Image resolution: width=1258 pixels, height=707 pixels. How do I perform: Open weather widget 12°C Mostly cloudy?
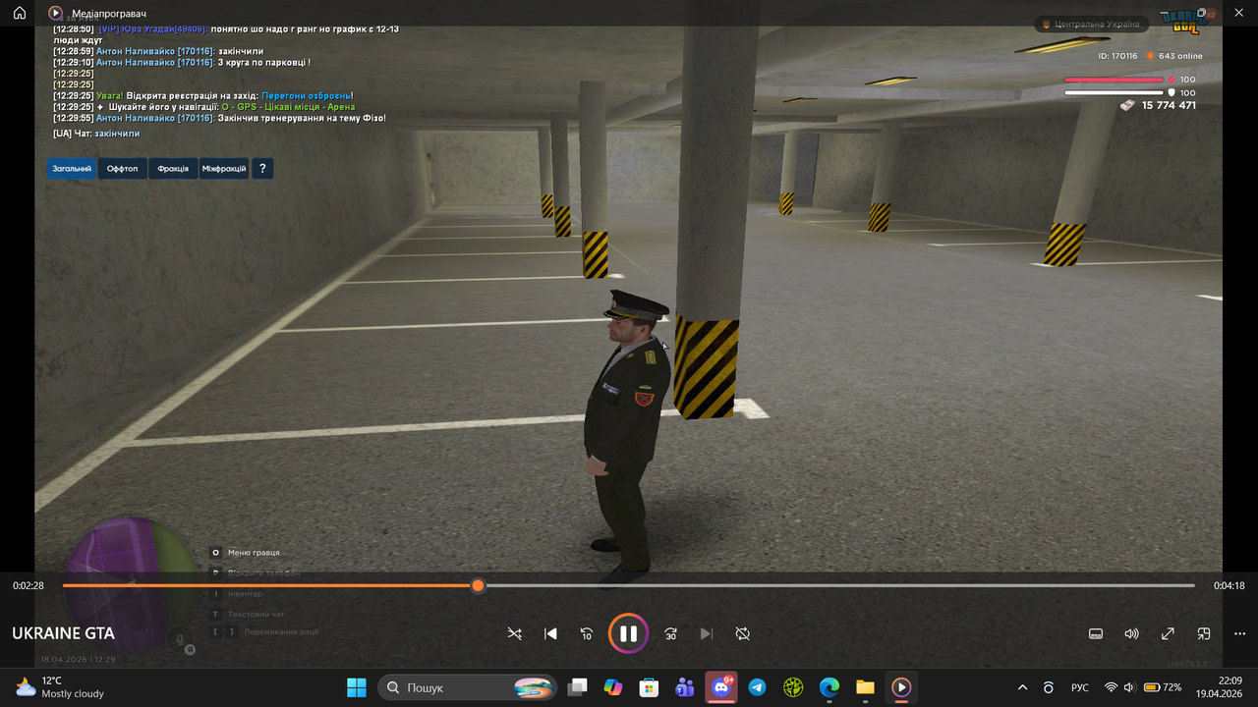(x=59, y=687)
